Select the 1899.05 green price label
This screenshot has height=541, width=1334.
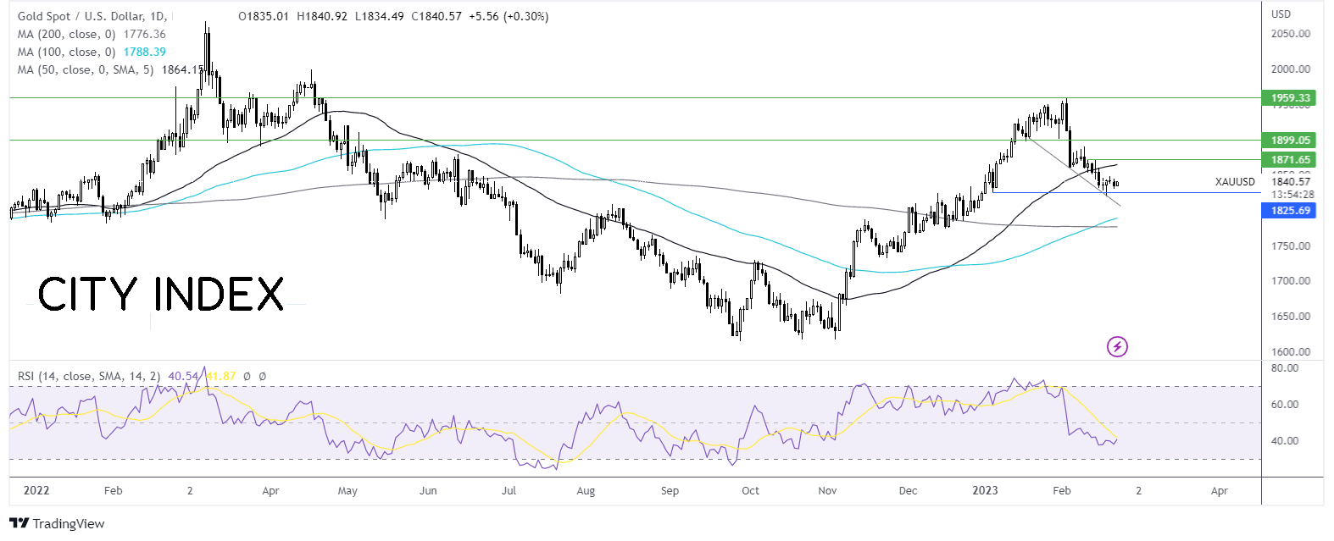coord(1288,141)
